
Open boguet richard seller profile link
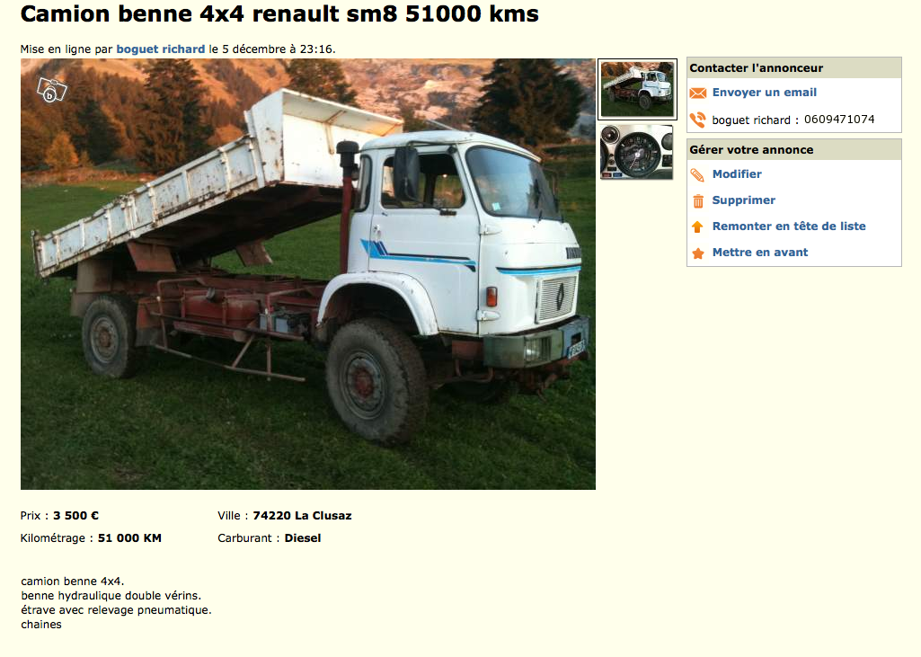click(160, 49)
